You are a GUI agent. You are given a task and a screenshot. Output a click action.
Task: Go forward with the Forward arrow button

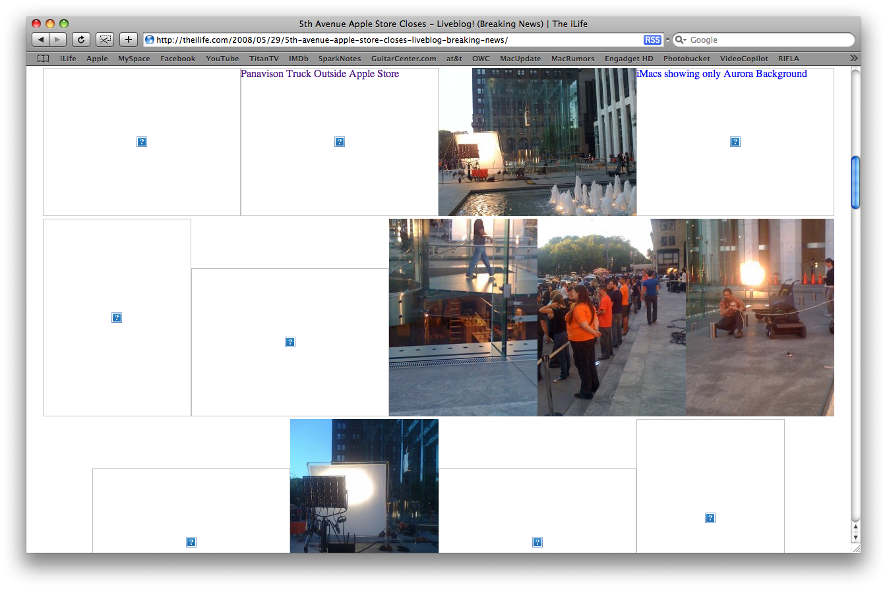[x=58, y=40]
